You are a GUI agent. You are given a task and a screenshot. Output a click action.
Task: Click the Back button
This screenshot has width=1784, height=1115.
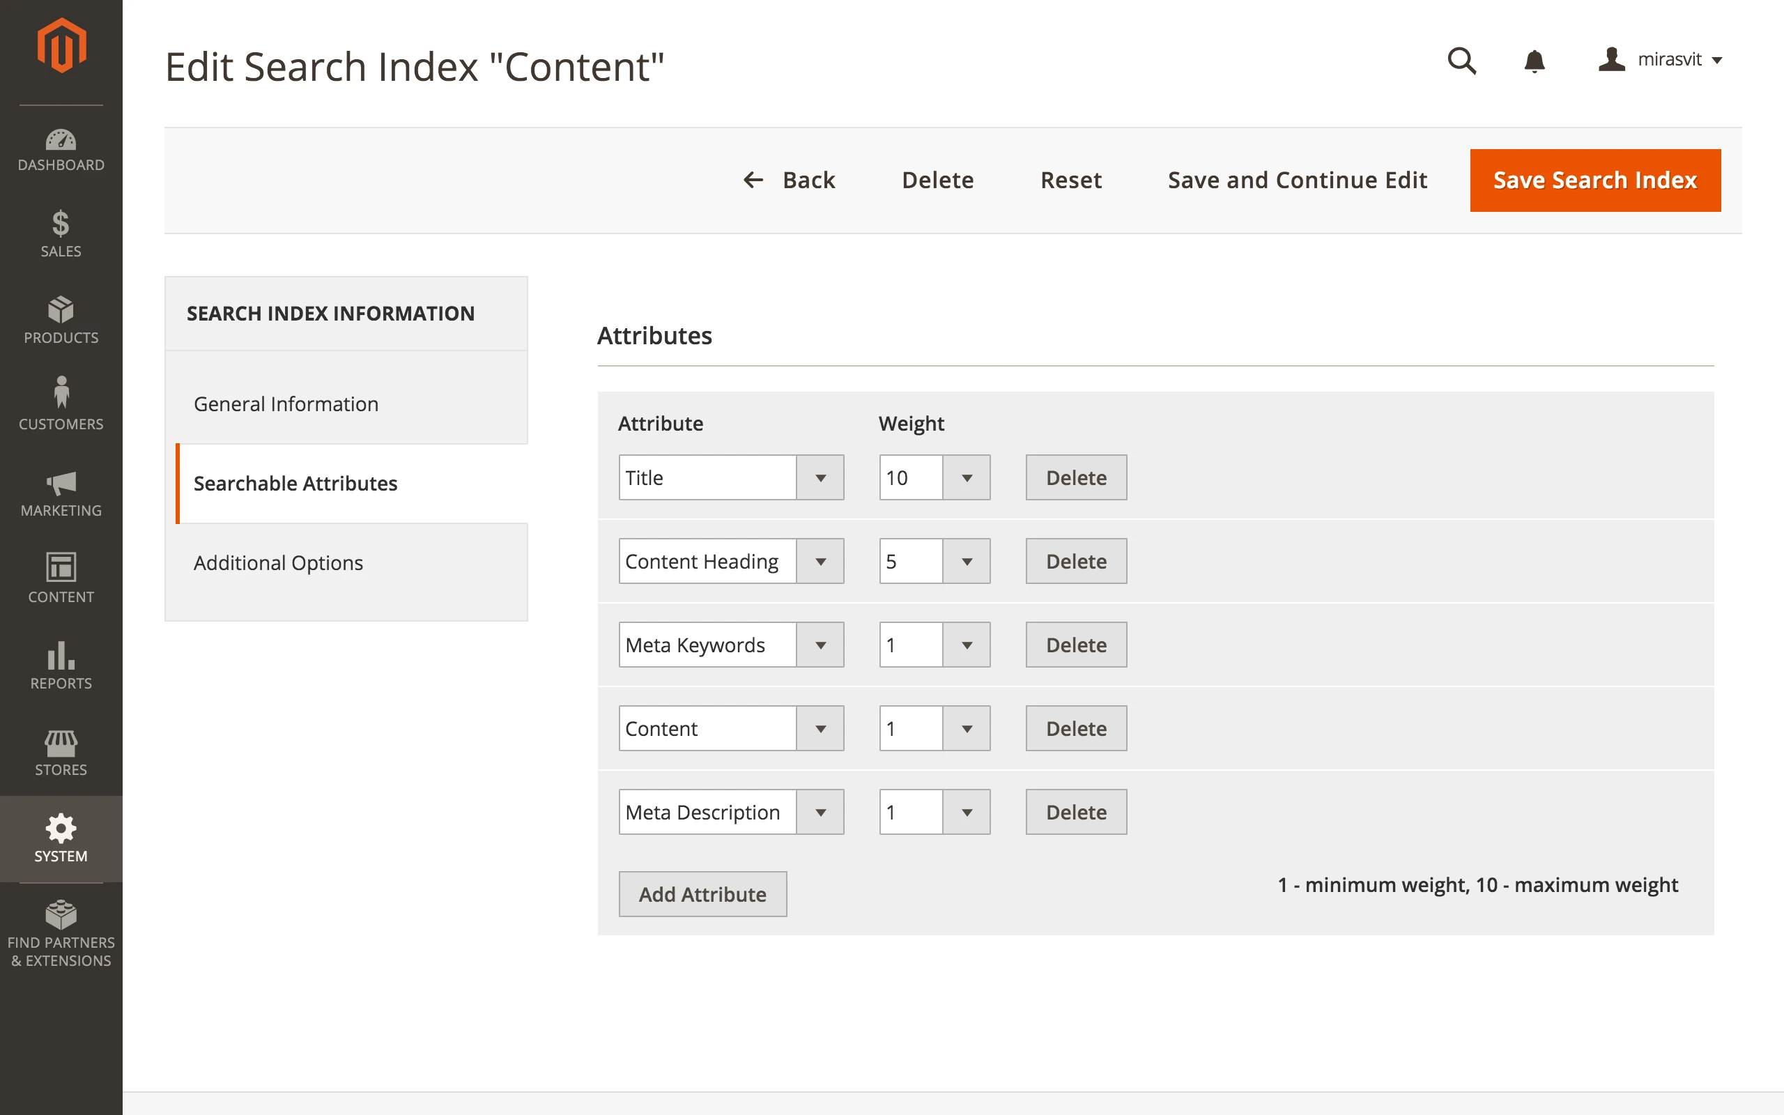pyautogui.click(x=789, y=180)
